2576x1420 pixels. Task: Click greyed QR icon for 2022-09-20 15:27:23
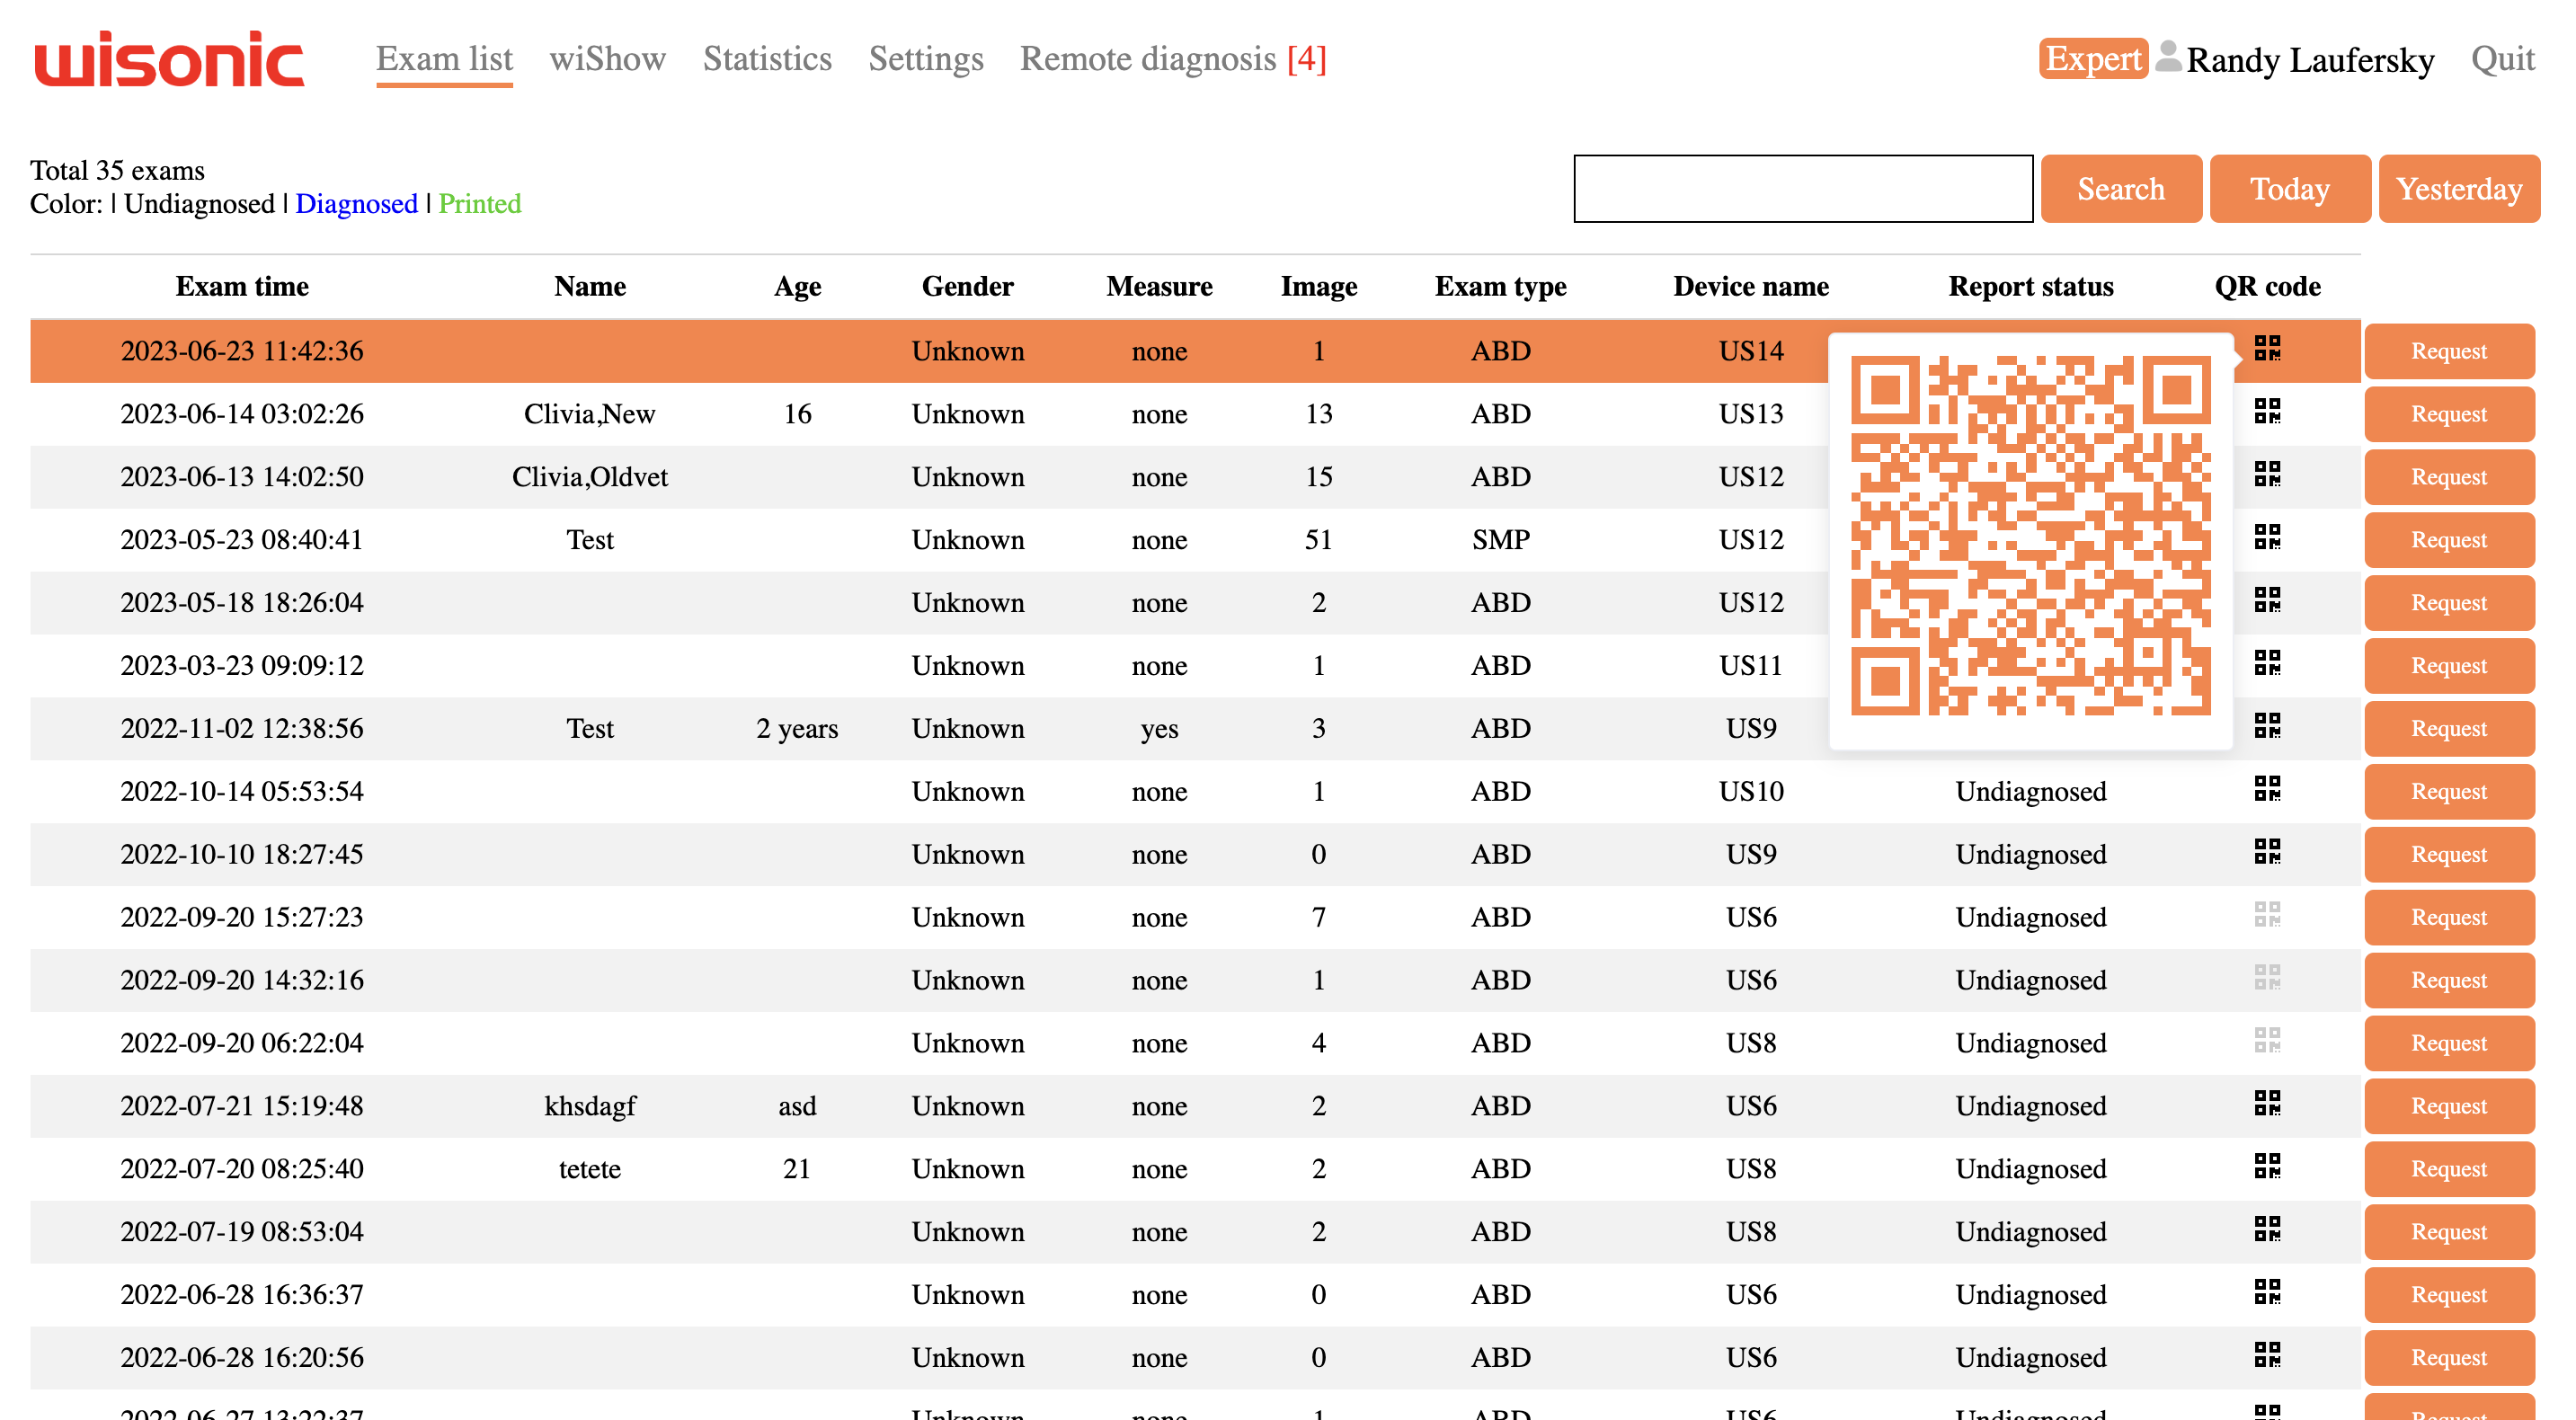pyautogui.click(x=2266, y=915)
